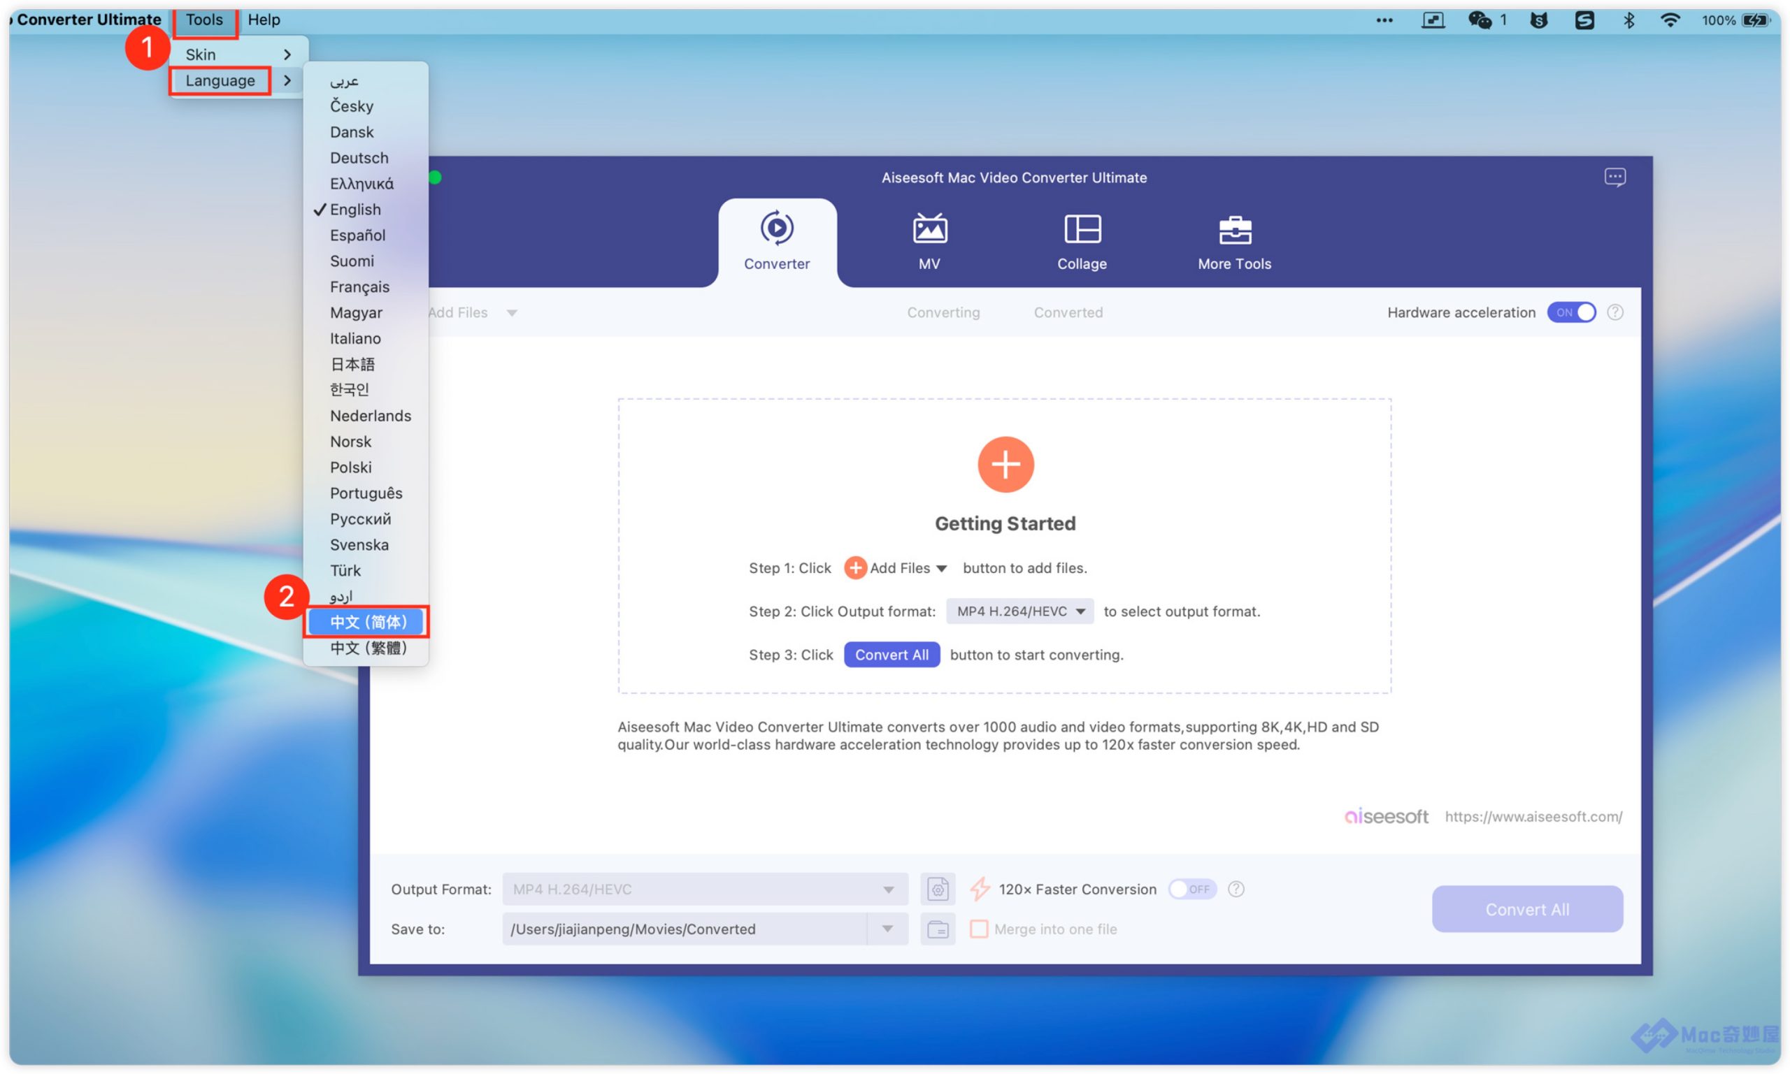The image size is (1790, 1074).
Task: Open the Bluetooth menu bar icon
Action: point(1628,20)
